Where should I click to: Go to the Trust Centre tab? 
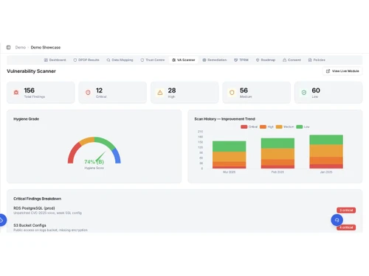[153, 60]
